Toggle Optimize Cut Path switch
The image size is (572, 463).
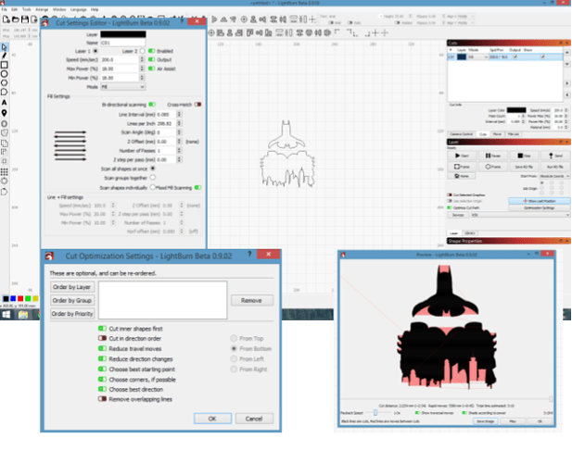tap(450, 207)
